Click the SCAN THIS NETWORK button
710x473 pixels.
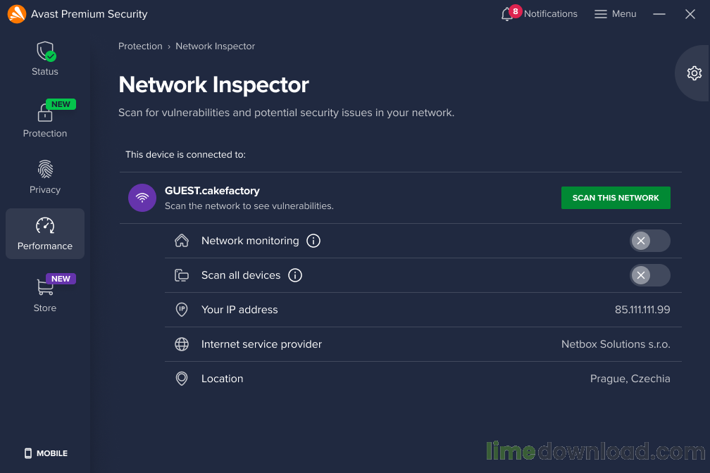click(615, 198)
